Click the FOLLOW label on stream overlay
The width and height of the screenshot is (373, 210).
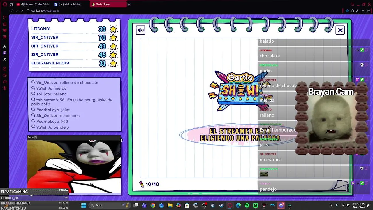[x=64, y=190]
